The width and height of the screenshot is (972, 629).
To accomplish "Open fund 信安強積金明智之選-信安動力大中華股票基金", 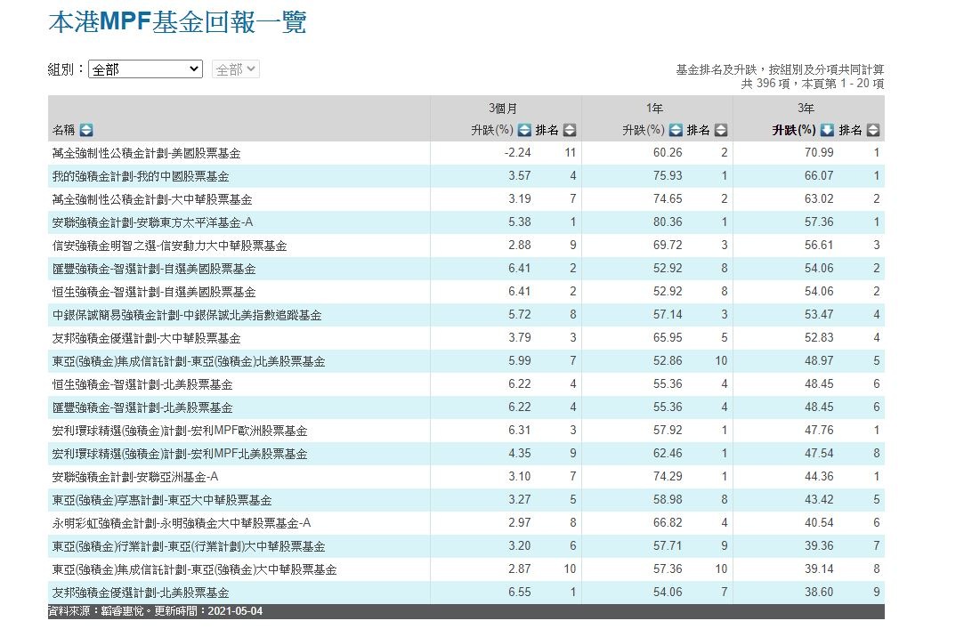I will coord(169,246).
